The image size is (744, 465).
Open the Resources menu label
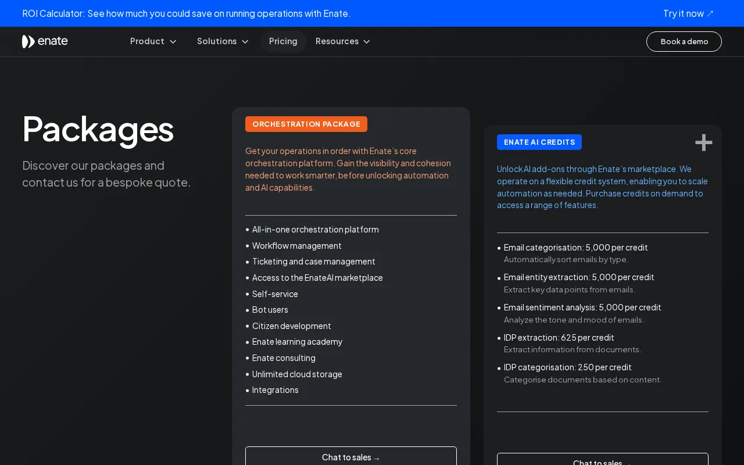pyautogui.click(x=337, y=41)
